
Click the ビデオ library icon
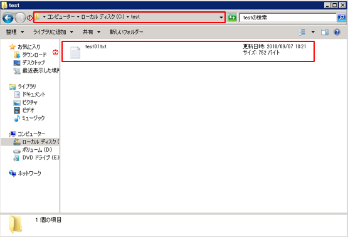[17, 110]
